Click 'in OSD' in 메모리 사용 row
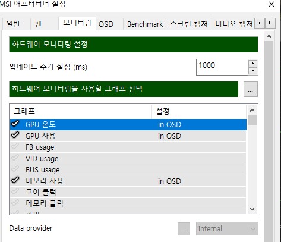 (x=169, y=181)
